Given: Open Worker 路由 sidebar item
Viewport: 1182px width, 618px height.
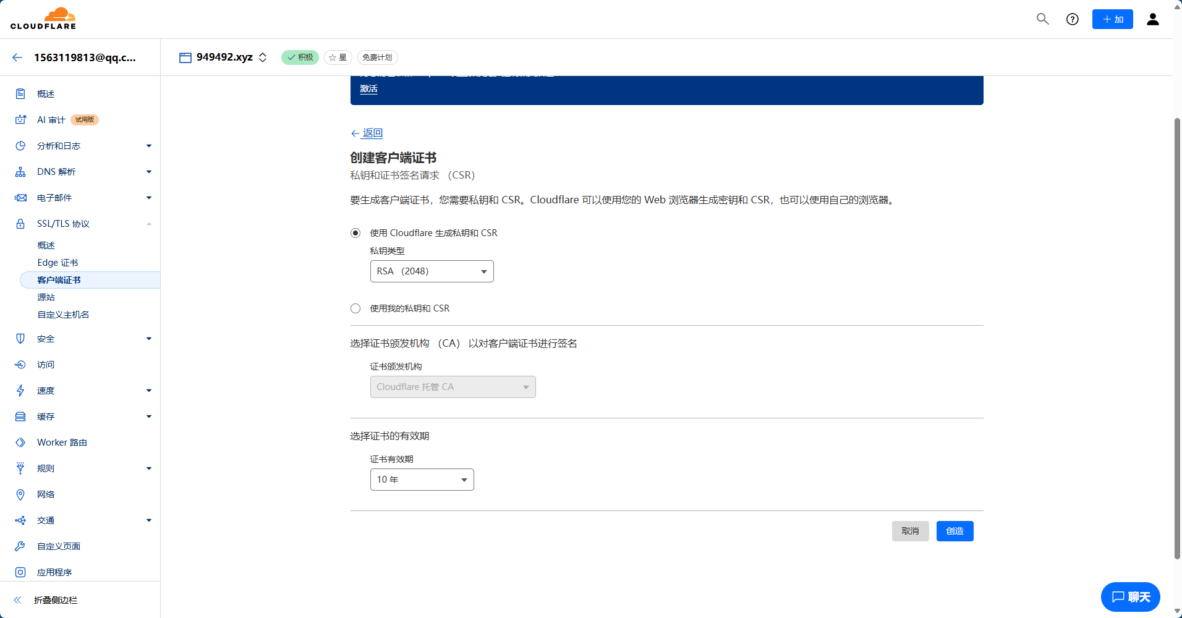Looking at the screenshot, I should (62, 442).
